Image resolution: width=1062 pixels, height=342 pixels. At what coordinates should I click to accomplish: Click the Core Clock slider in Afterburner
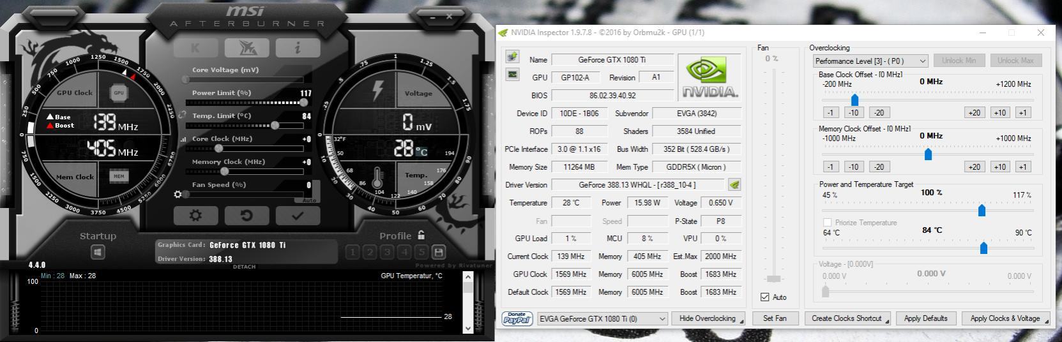(x=245, y=148)
